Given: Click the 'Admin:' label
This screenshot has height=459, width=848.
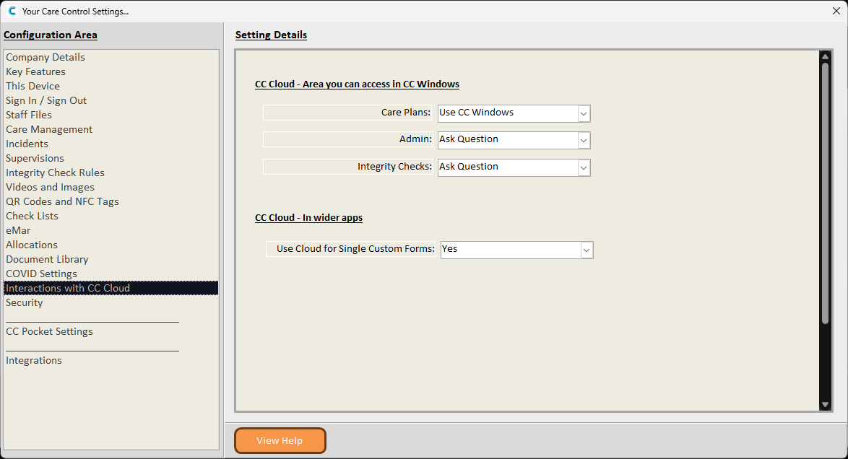Looking at the screenshot, I should (415, 139).
